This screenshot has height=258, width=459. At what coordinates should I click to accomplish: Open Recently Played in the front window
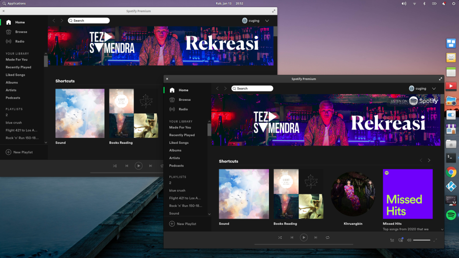click(182, 135)
